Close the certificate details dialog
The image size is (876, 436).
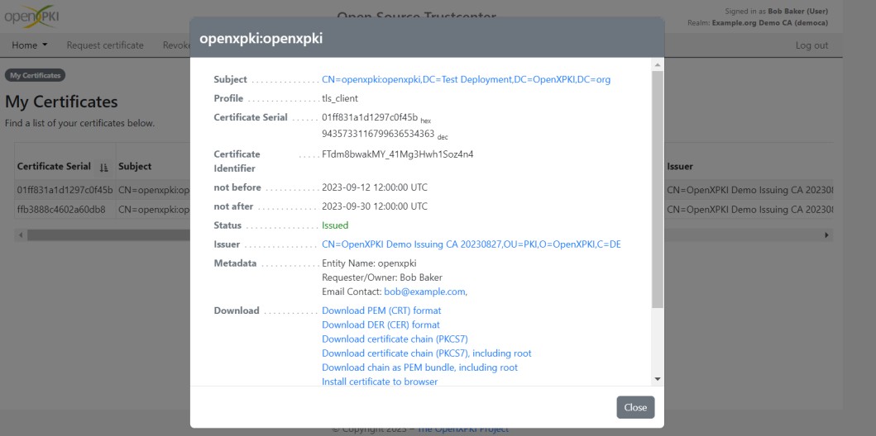coord(635,407)
